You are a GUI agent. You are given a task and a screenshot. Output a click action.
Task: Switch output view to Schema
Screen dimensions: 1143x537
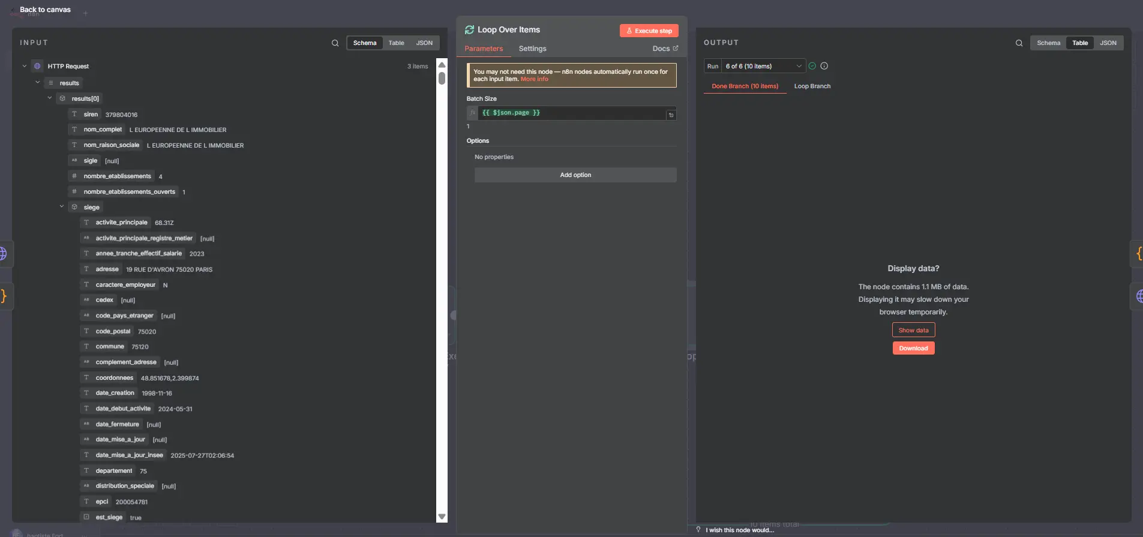(x=1048, y=43)
